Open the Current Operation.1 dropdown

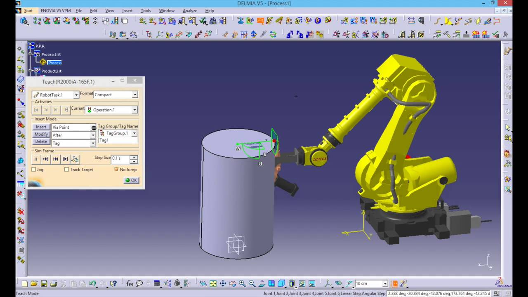coord(134,110)
